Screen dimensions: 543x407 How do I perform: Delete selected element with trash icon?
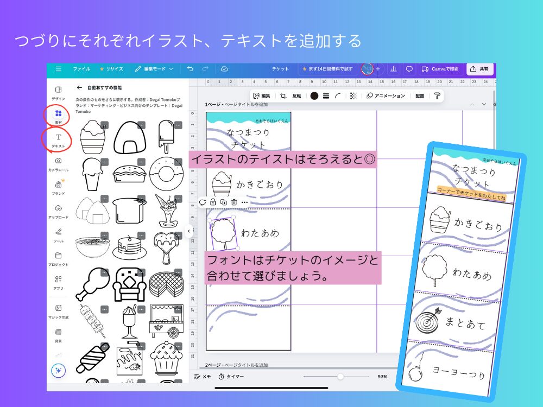(233, 202)
